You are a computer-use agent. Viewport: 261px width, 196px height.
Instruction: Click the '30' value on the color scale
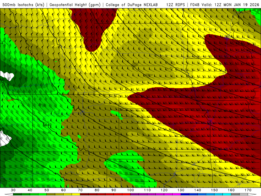[13, 190]
